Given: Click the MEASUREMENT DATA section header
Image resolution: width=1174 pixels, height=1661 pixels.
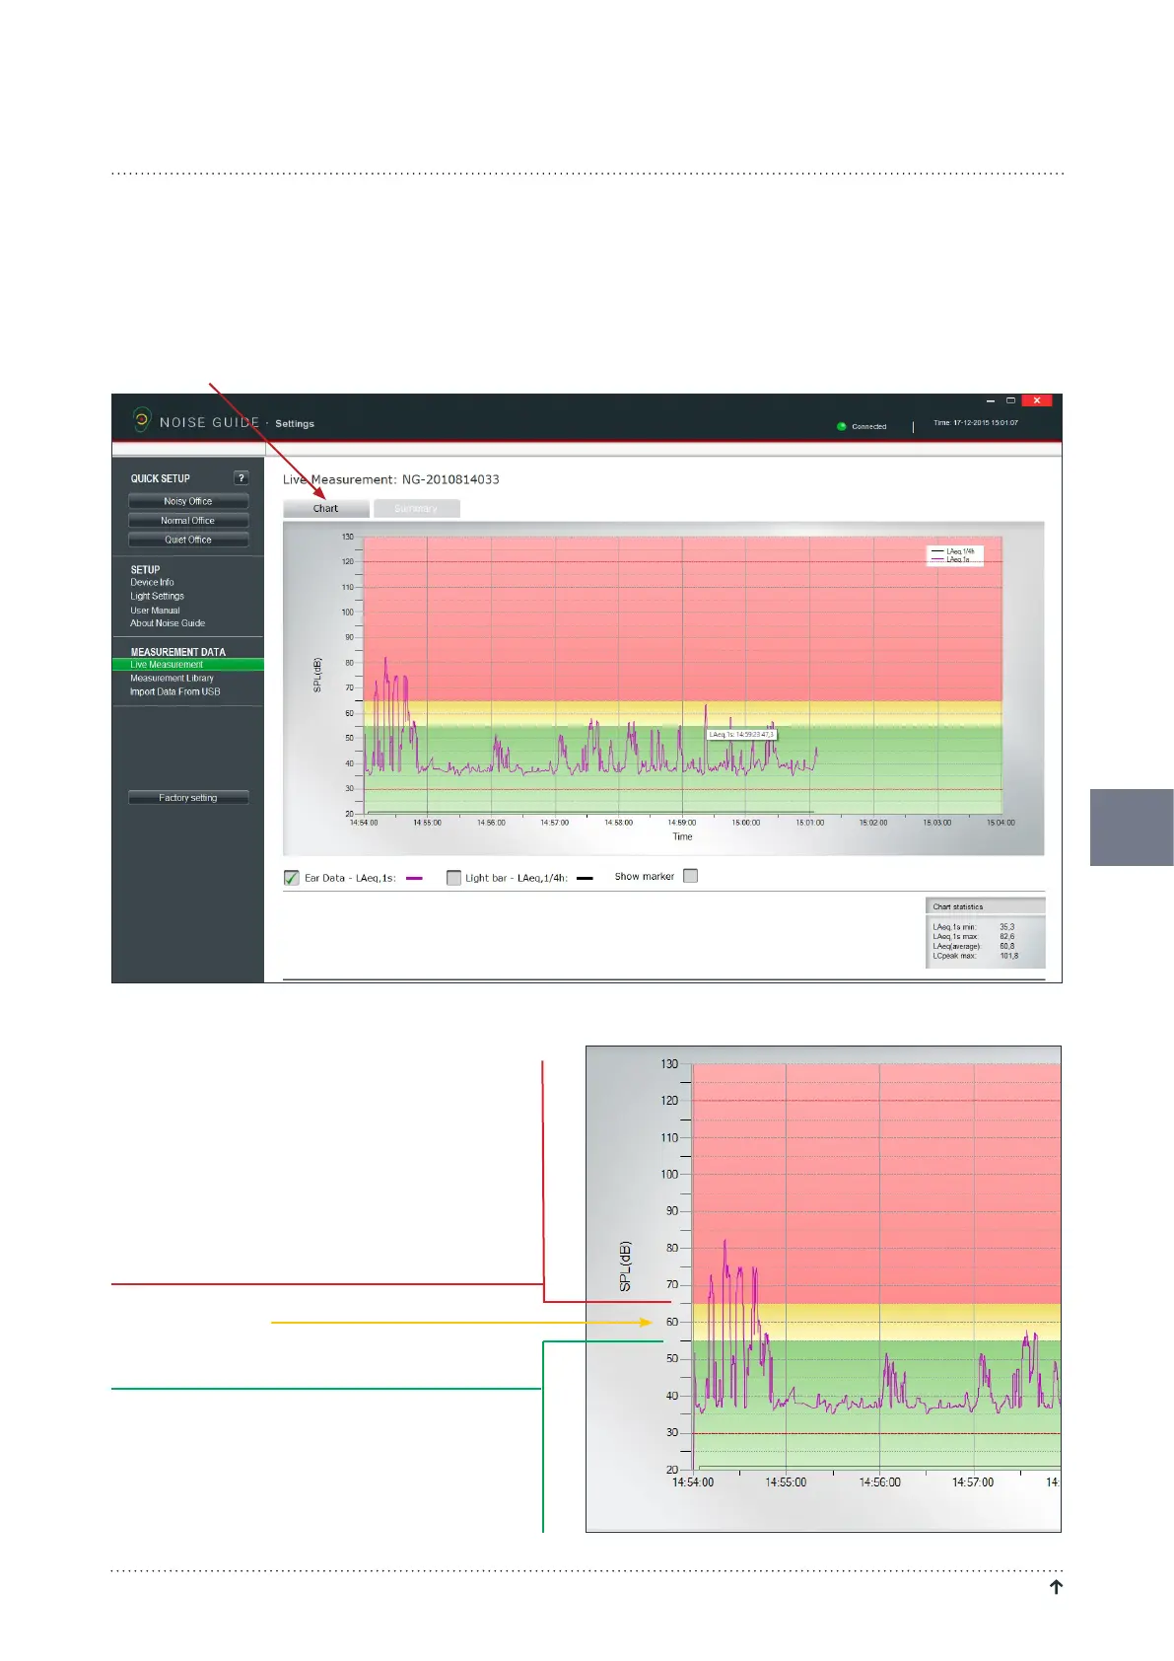Looking at the screenshot, I should [x=178, y=652].
